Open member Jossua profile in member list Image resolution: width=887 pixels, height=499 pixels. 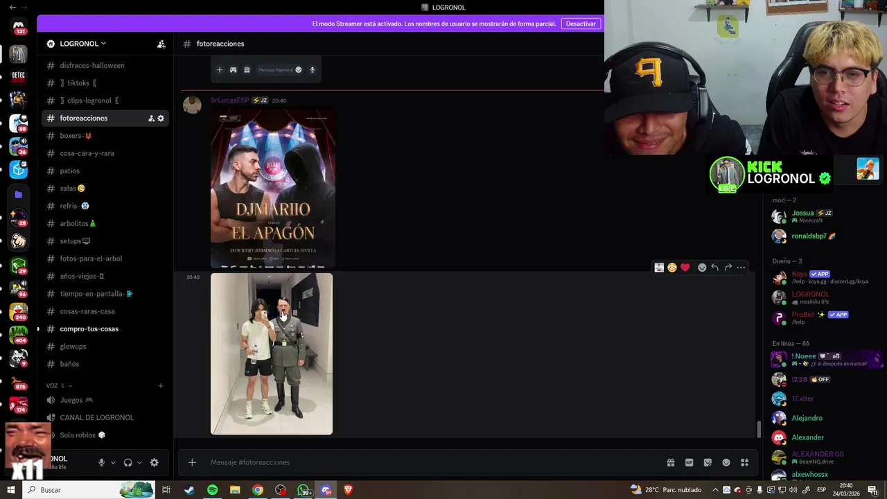click(826, 216)
